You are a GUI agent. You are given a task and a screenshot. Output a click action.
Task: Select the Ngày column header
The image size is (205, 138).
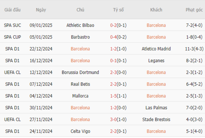pos(41,10)
